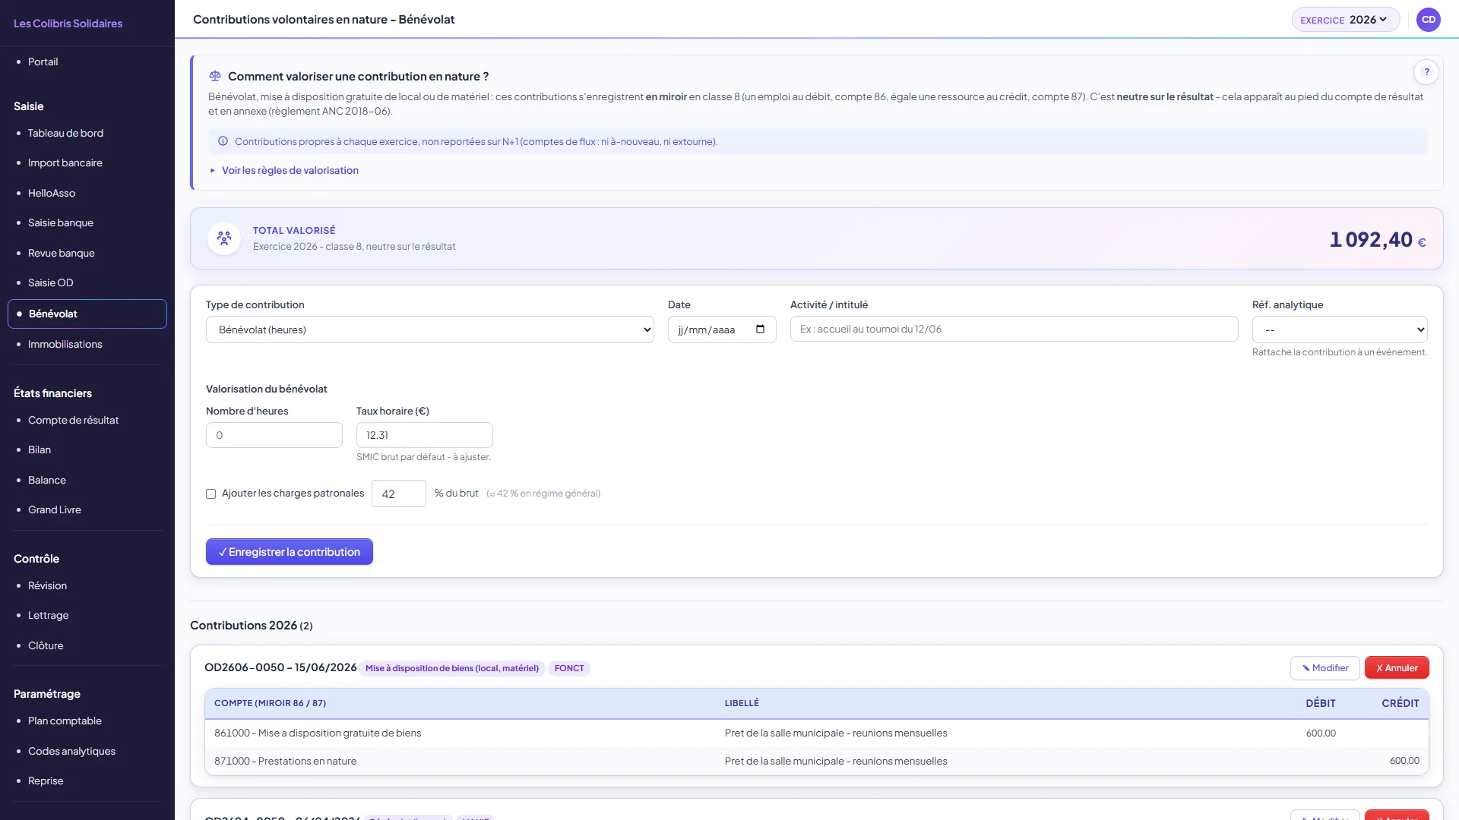Screen dimensions: 1459x820
Task: Open Clôture page
Action: click(46, 645)
